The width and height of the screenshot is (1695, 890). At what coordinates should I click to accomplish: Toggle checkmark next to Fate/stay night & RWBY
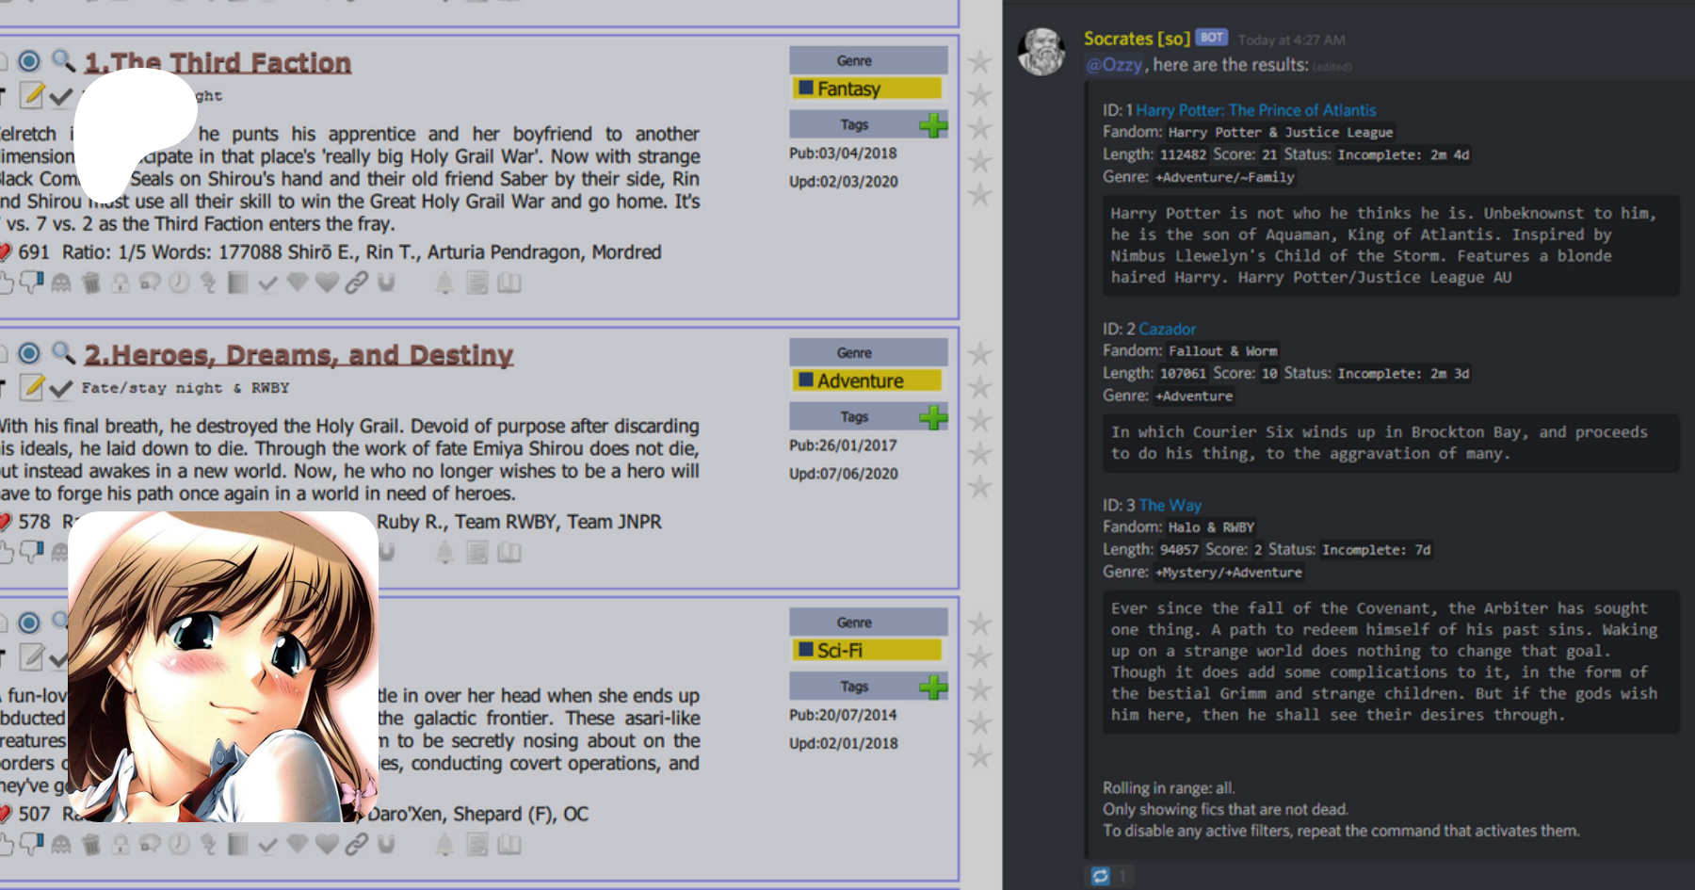click(x=61, y=388)
